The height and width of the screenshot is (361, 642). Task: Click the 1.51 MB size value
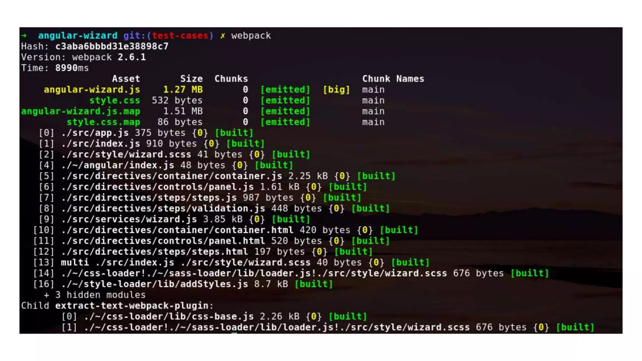point(183,111)
